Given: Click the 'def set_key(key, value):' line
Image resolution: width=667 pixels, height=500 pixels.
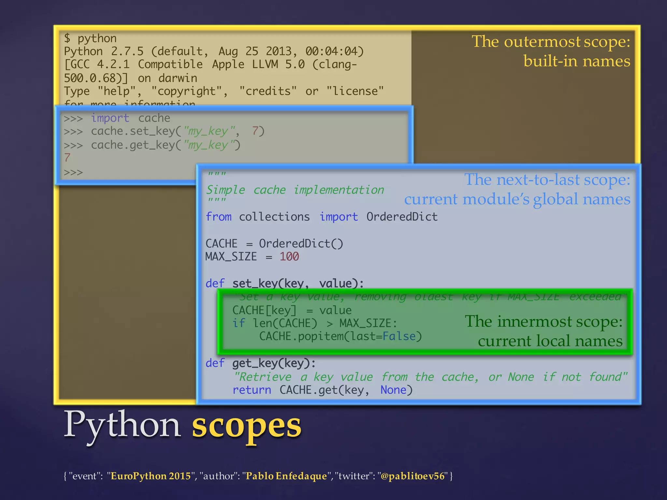Looking at the screenshot, I should [x=285, y=284].
